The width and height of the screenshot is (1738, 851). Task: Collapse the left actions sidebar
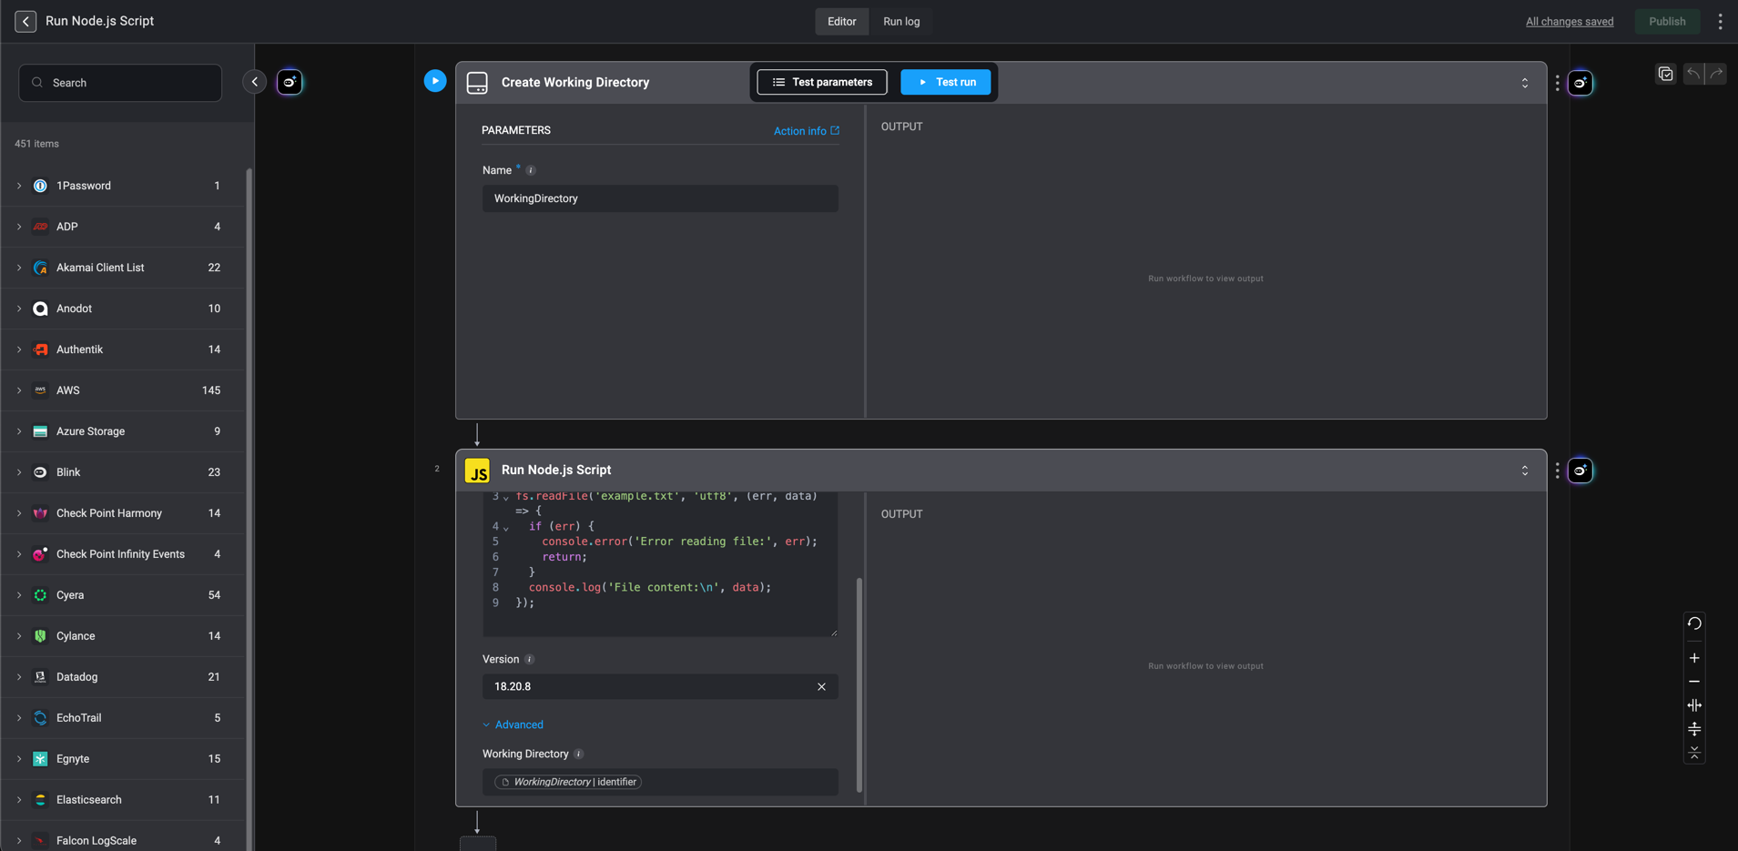point(255,82)
